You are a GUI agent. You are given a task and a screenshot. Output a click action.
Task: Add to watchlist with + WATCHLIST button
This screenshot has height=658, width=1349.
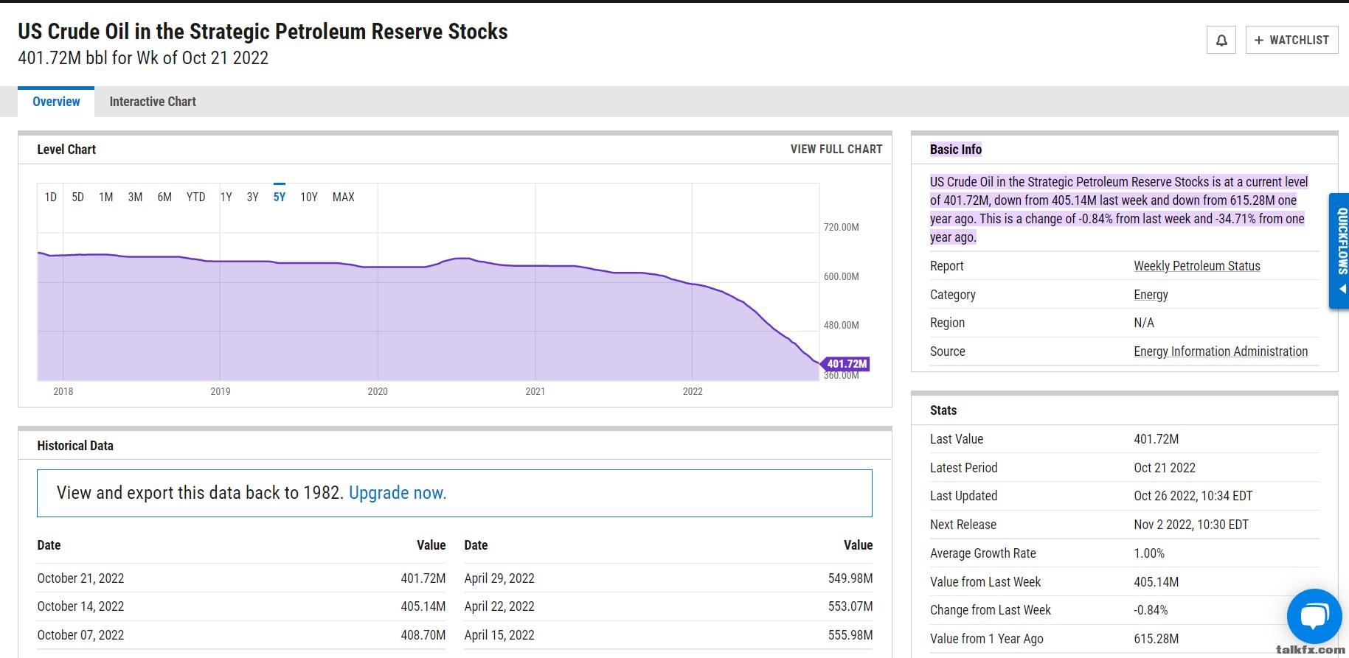[1291, 40]
